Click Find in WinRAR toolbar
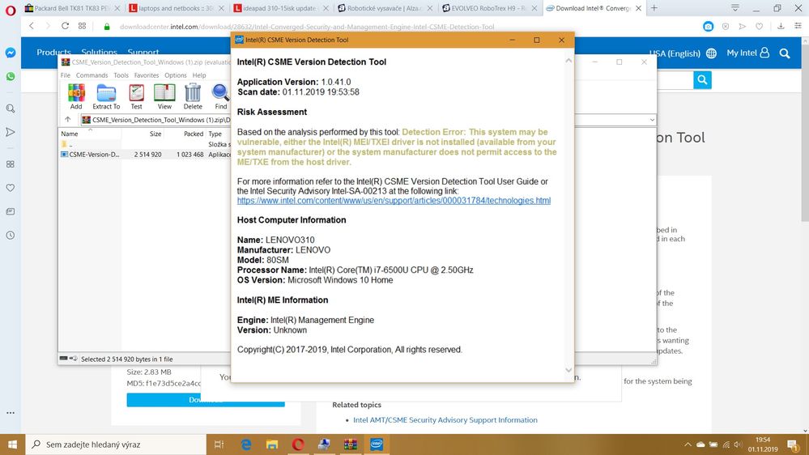Screen dimensions: 809x455 (221, 96)
